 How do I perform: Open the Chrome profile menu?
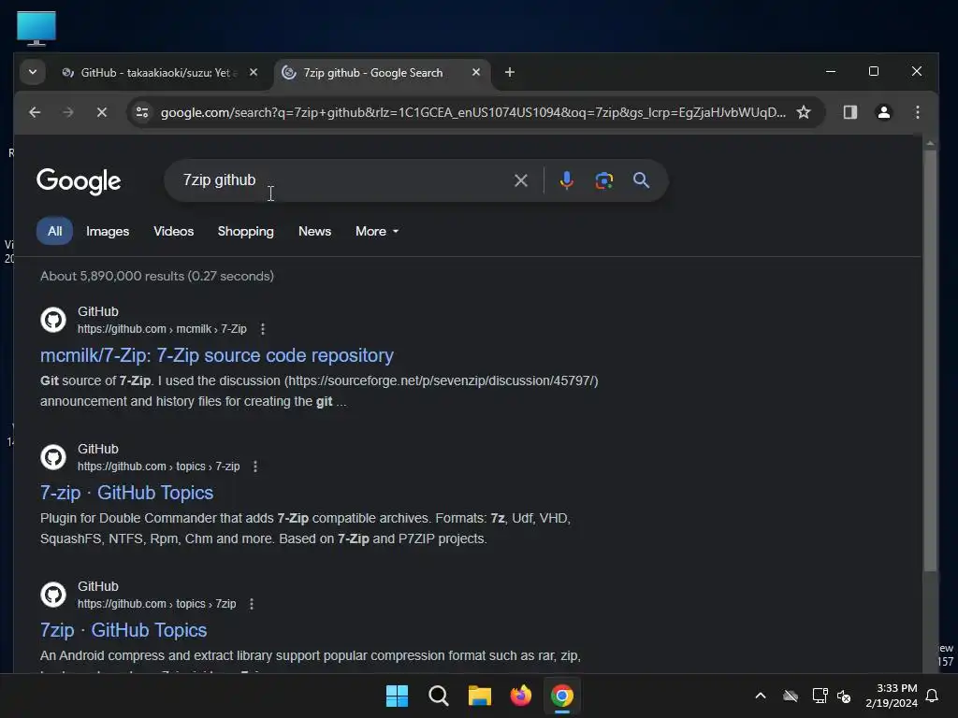click(x=883, y=112)
